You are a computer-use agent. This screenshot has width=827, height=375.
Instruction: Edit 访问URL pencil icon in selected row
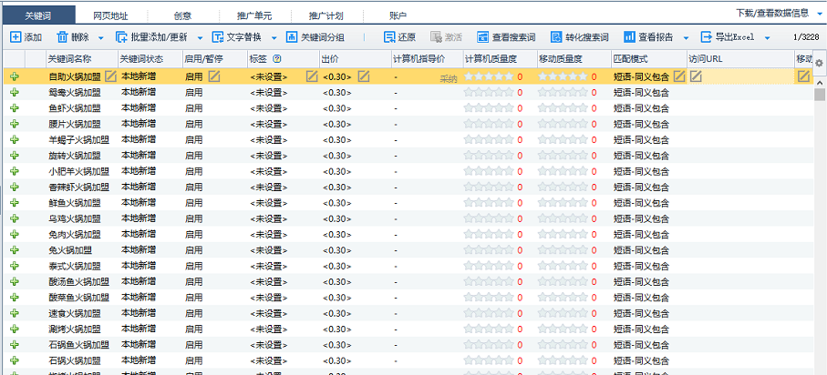697,76
